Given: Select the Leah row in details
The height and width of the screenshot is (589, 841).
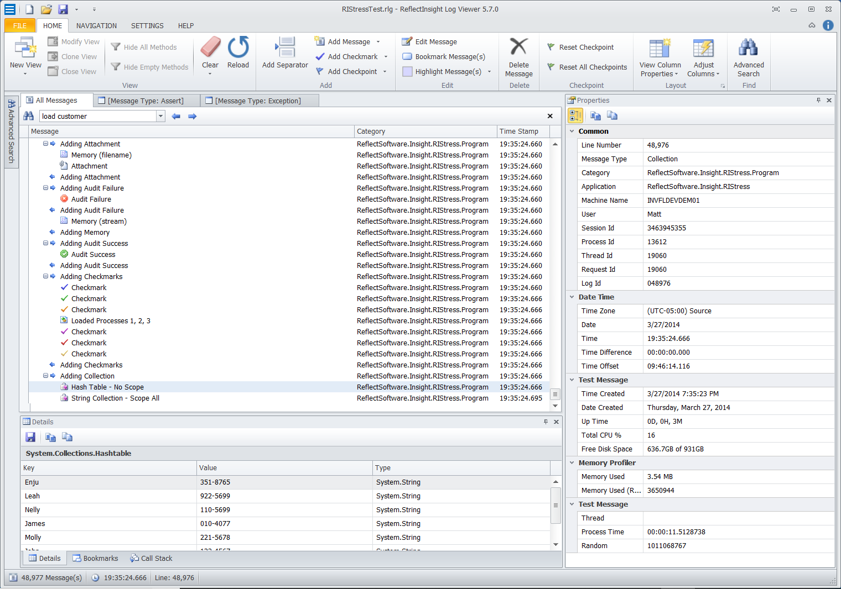Looking at the screenshot, I should click(x=285, y=496).
